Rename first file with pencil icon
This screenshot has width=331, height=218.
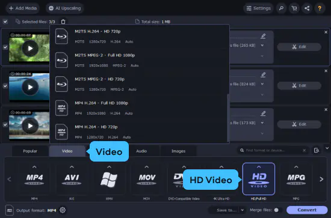(x=263, y=36)
